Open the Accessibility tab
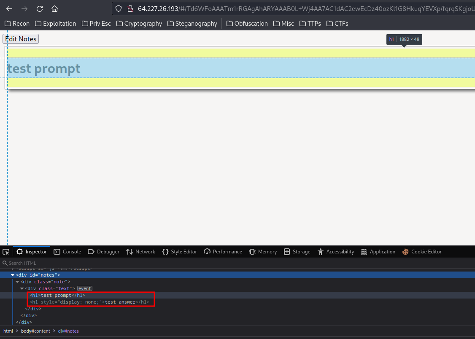The width and height of the screenshot is (475, 339). [x=336, y=252]
